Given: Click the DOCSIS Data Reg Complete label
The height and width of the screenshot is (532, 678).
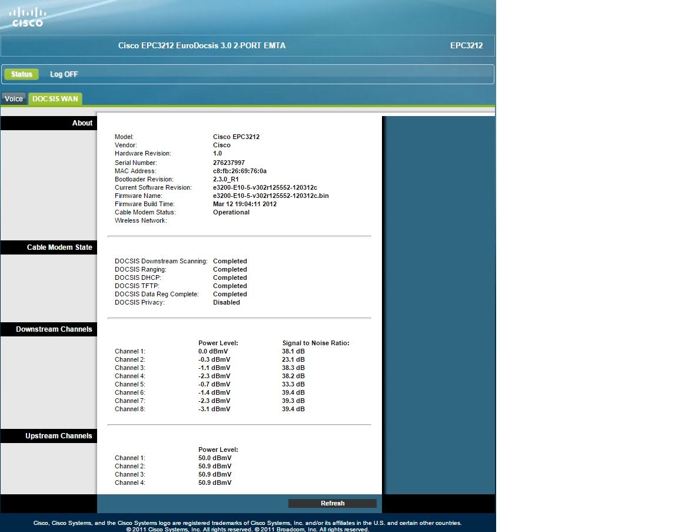Looking at the screenshot, I should click(x=157, y=294).
